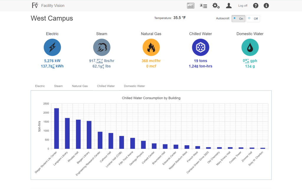This screenshot has width=302, height=190.
Task: Open the help question mark icon
Action: [255, 5]
